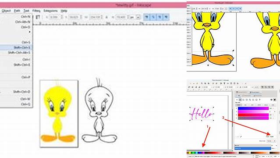Viewport: 280px width, 158px height.
Task: Toggle the move gradients affect button
Action: tap(159, 17)
